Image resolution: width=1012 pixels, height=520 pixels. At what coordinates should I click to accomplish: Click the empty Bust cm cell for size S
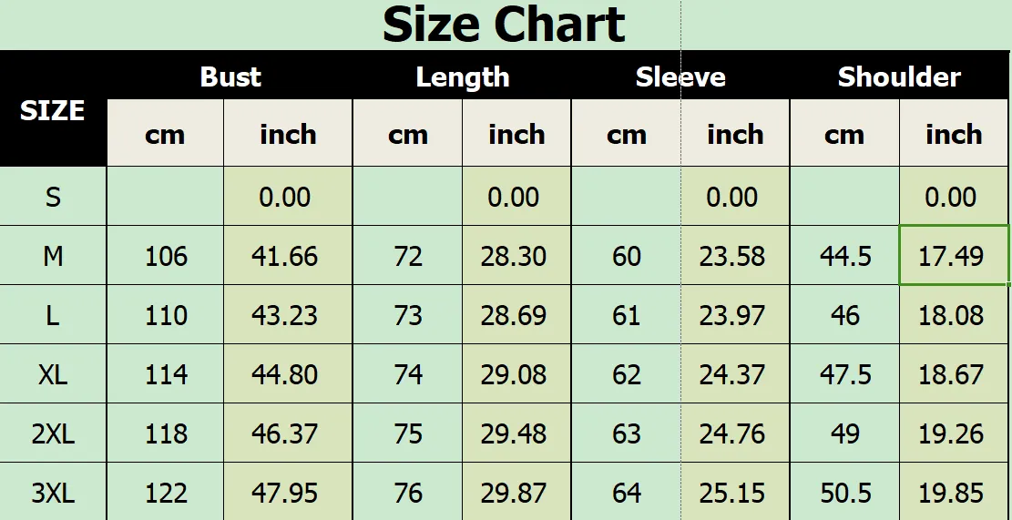pos(165,196)
